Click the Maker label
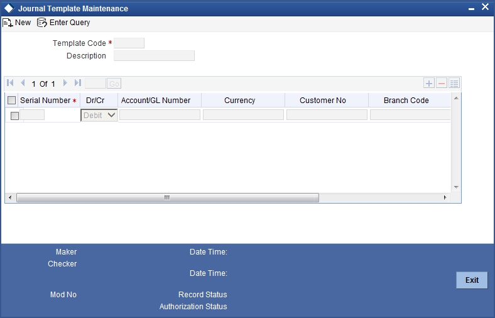Viewport: 495px width, 318px height. pyautogui.click(x=67, y=251)
